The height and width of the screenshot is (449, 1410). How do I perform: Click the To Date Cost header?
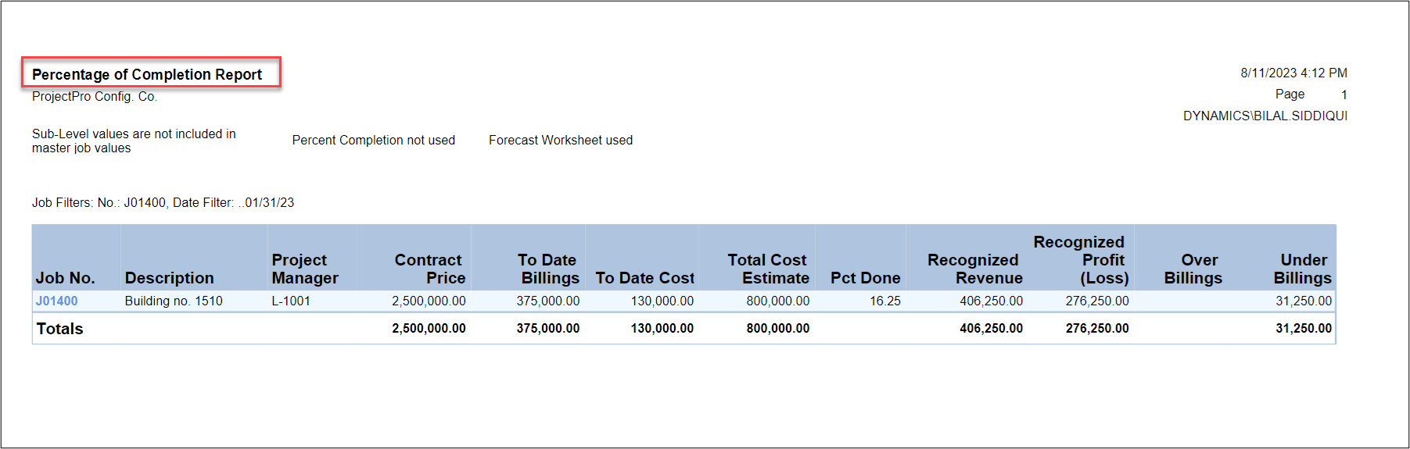coord(644,278)
